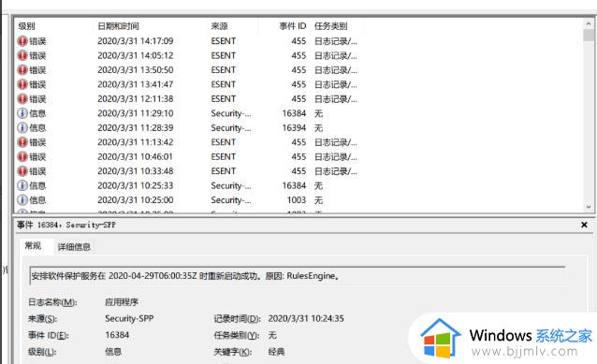597x364 pixels.
Task: Click event ID 1003 cell
Action: 297,200
